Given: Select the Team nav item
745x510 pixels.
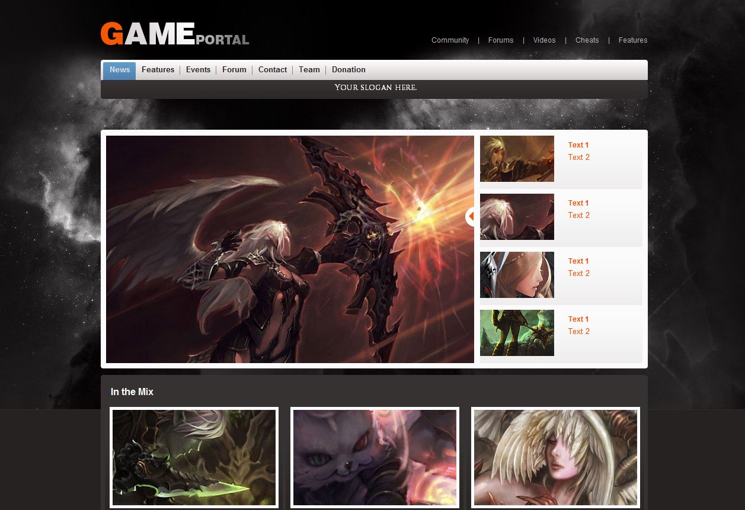Looking at the screenshot, I should [309, 70].
